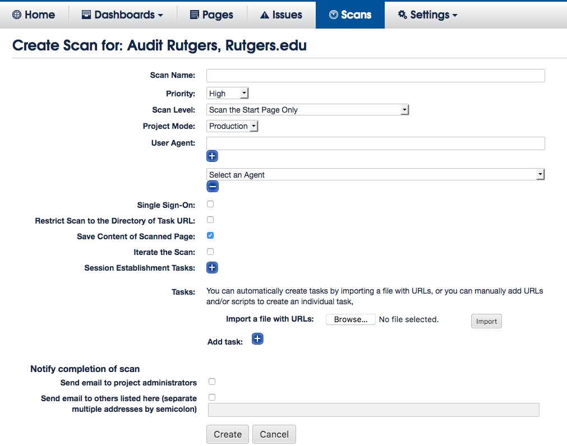Click the Add task plus icon
This screenshot has width=567, height=446.
(257, 339)
